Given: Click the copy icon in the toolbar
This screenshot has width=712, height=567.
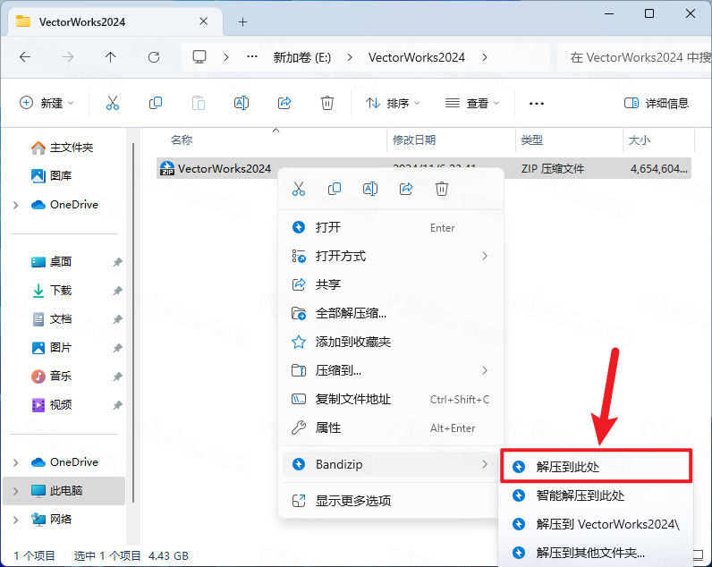Looking at the screenshot, I should click(x=156, y=103).
